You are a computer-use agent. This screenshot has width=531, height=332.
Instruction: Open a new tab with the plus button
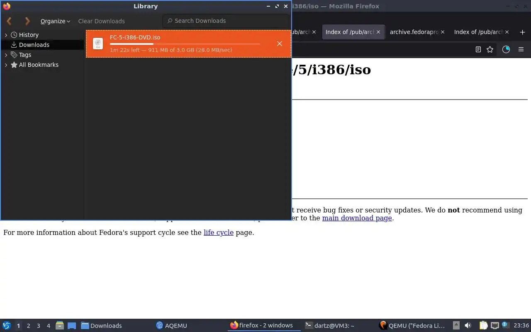(522, 32)
